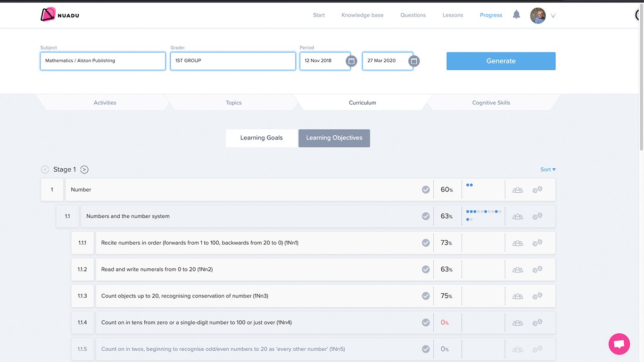This screenshot has width=644, height=362.
Task: Open the user profile avatar
Action: tap(538, 16)
